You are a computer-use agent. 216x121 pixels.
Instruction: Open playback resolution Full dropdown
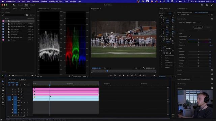tap(138, 68)
